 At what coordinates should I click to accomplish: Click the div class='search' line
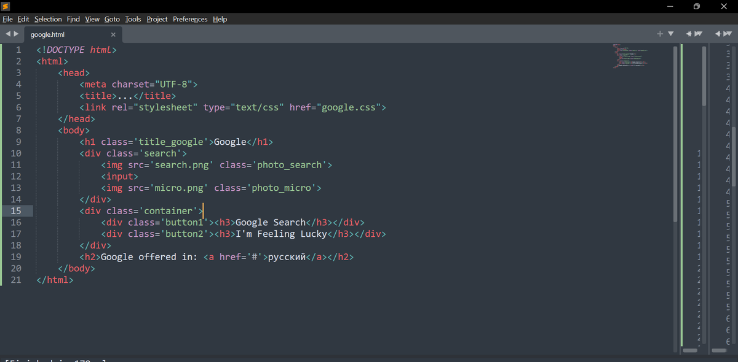(x=133, y=153)
